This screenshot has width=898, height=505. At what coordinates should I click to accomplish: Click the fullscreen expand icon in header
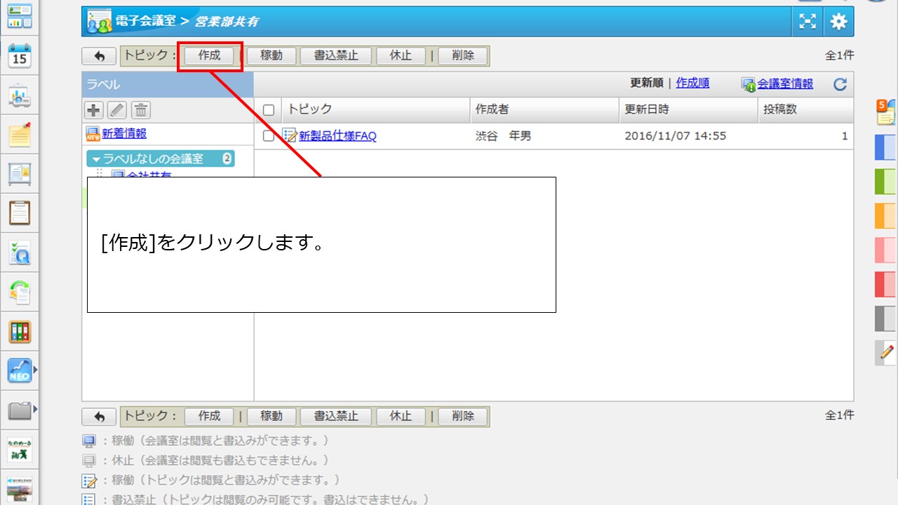point(808,22)
